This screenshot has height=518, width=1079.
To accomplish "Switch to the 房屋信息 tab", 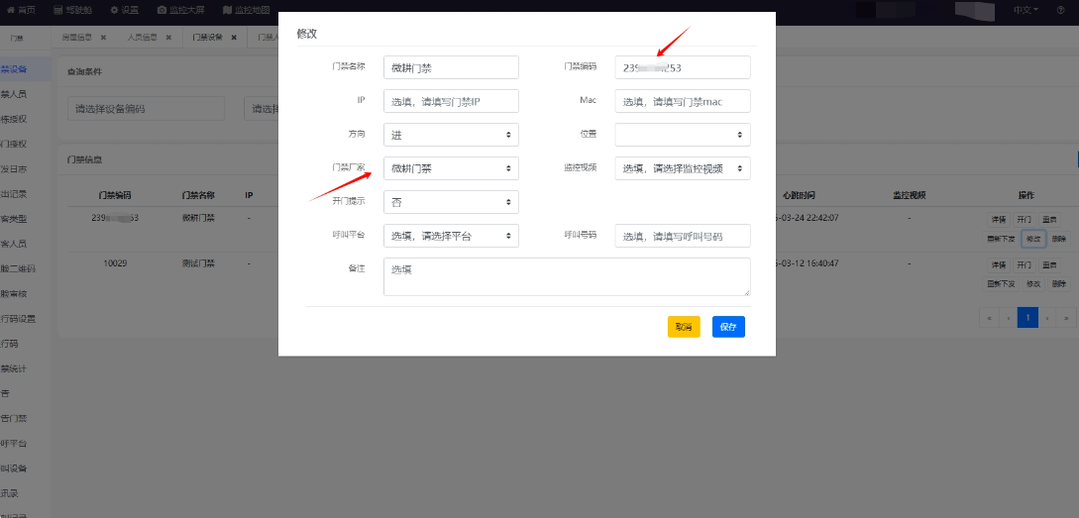I will [76, 38].
